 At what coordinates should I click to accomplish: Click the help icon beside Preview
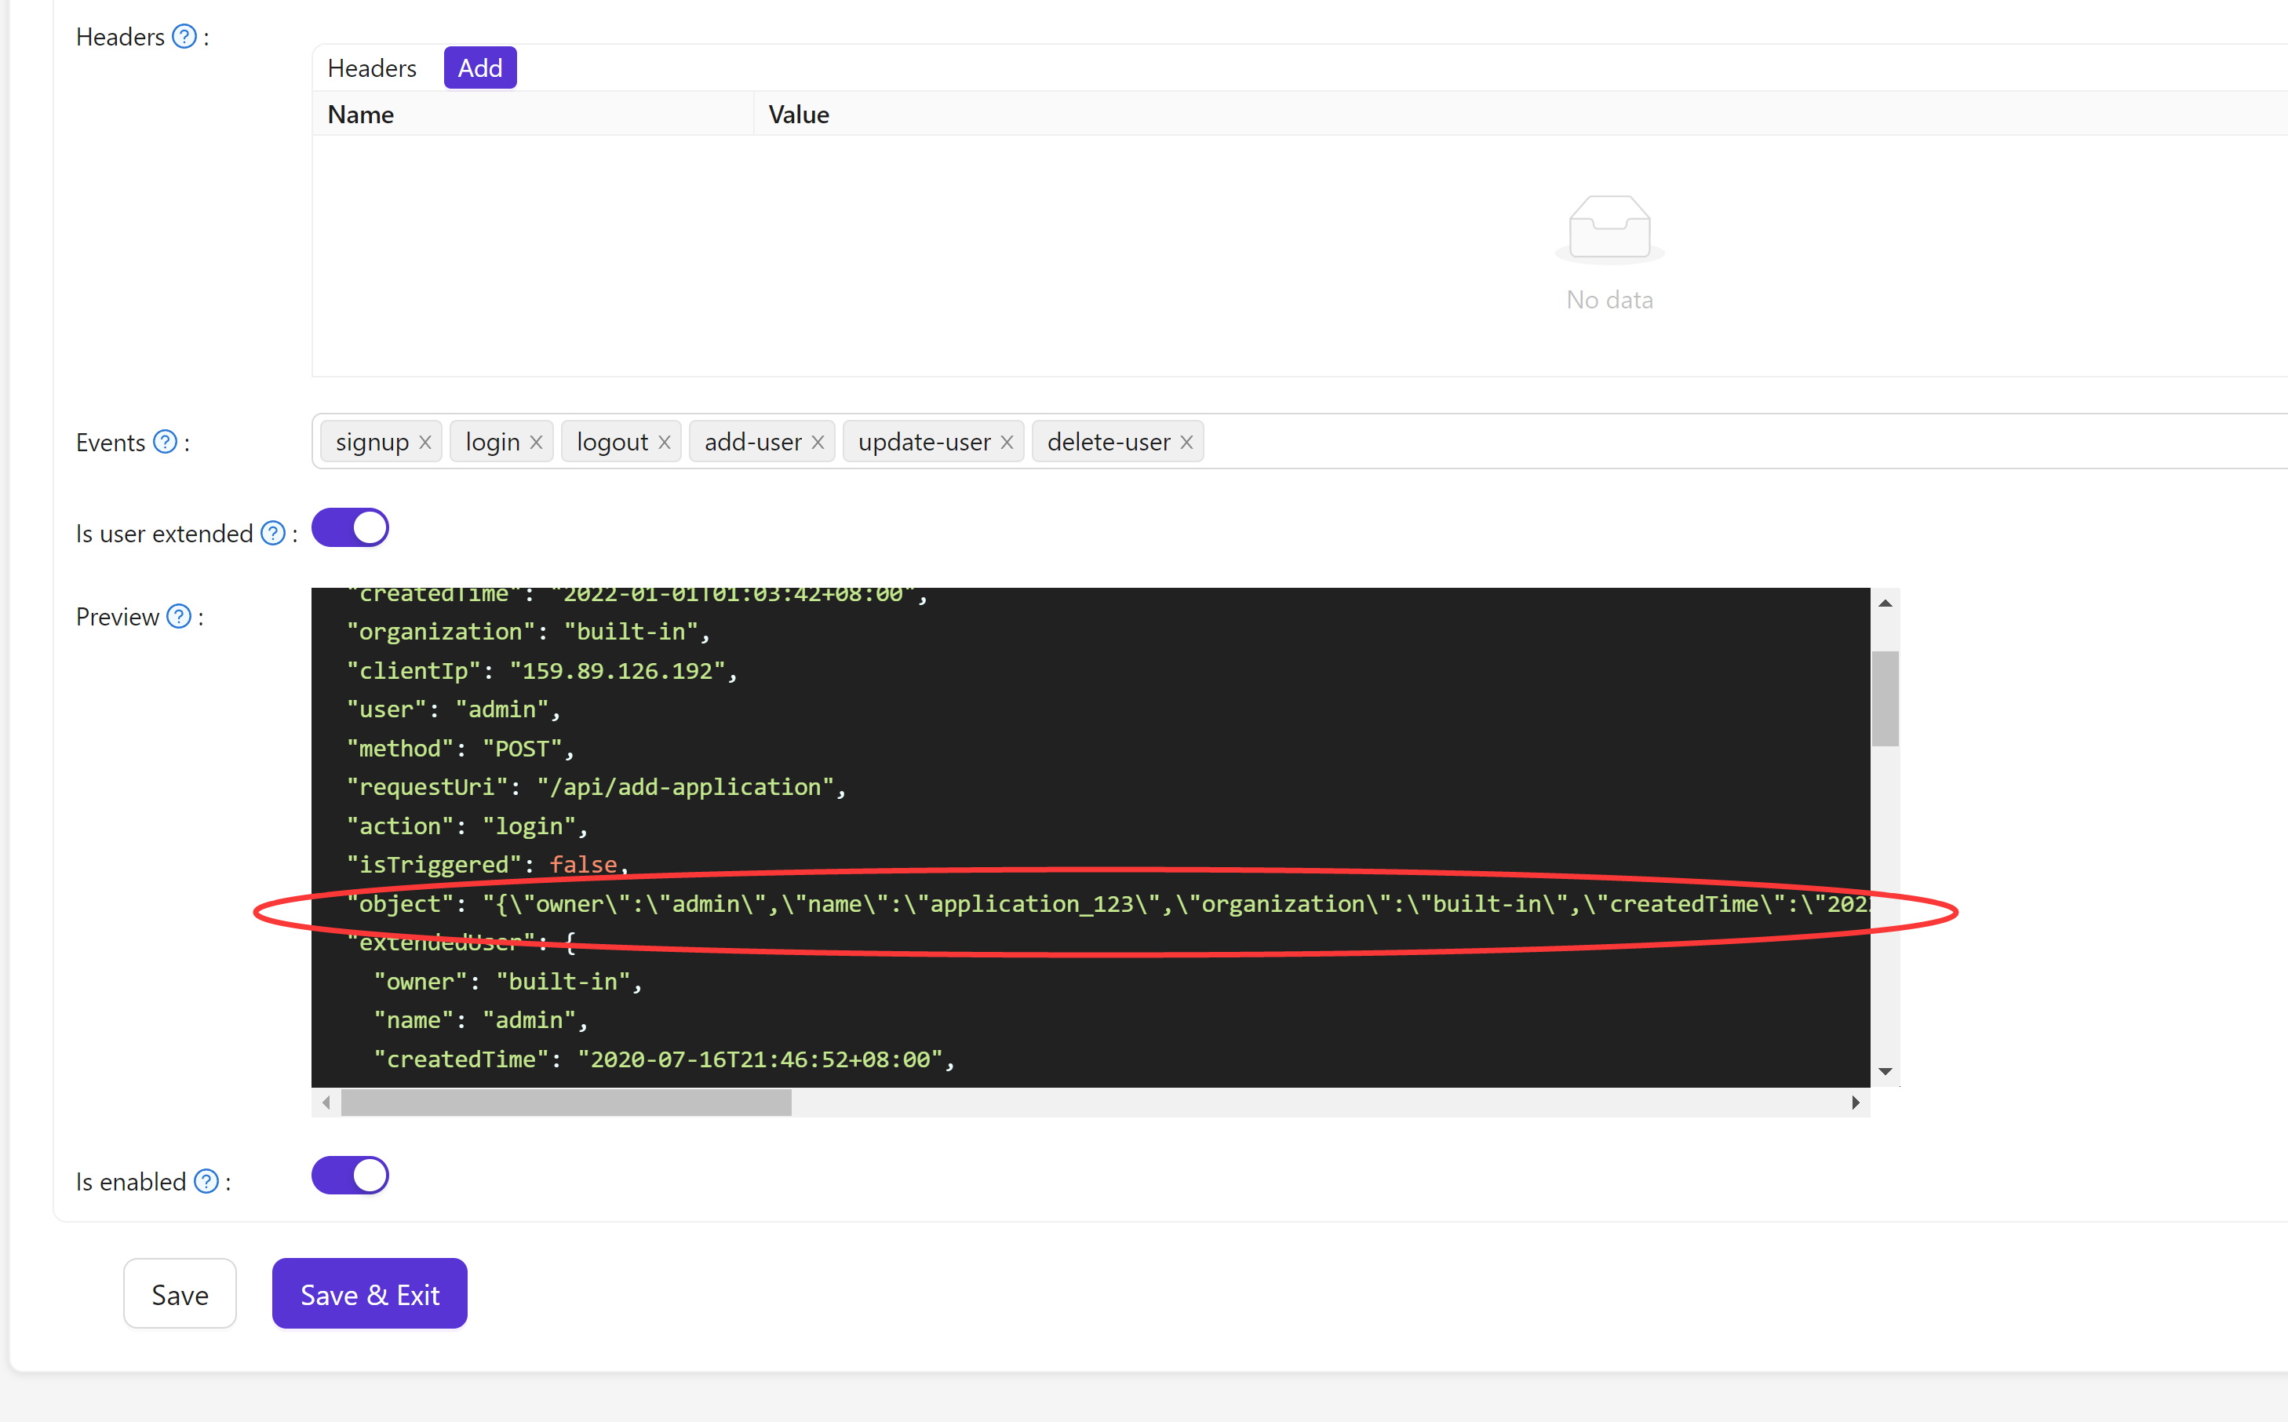[177, 616]
